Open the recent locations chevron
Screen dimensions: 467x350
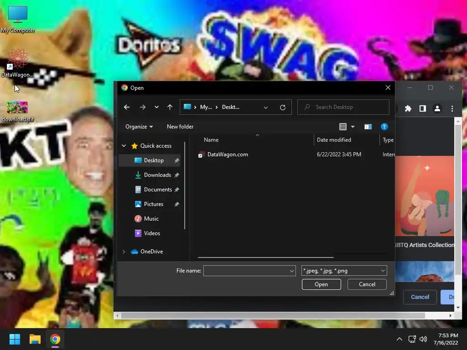pyautogui.click(x=156, y=107)
